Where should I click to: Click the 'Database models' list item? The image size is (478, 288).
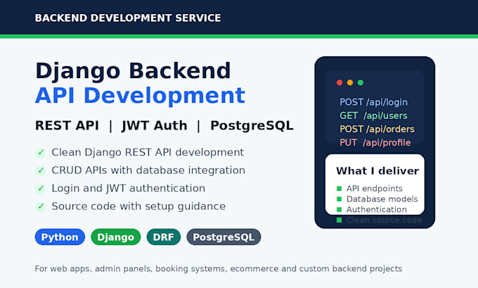click(382, 199)
